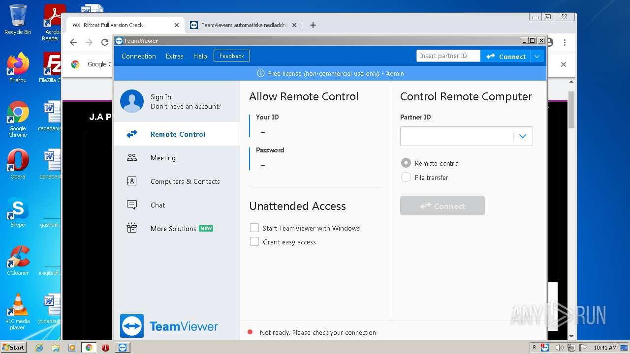Open Recycle Bin desktop icon
630x354 pixels.
point(18,20)
